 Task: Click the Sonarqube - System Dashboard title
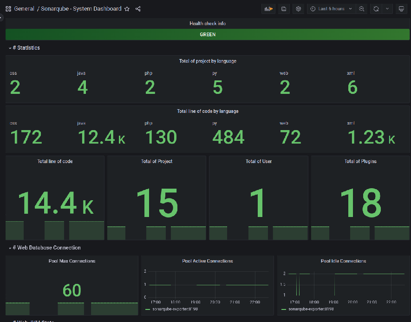(x=81, y=9)
